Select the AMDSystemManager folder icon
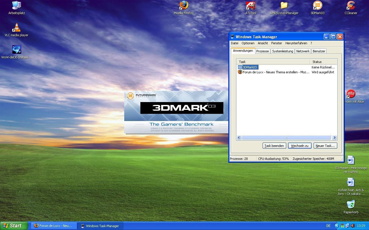 coord(284,8)
